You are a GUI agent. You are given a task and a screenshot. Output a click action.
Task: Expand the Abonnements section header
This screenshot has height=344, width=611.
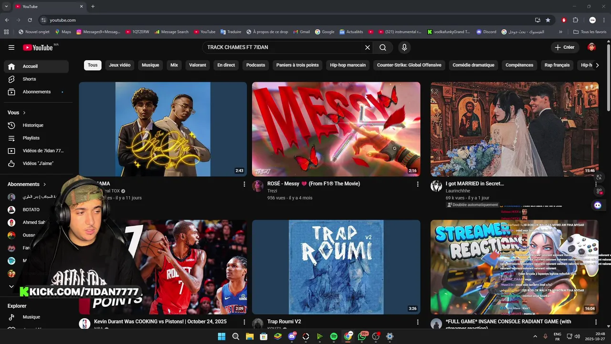tap(27, 184)
